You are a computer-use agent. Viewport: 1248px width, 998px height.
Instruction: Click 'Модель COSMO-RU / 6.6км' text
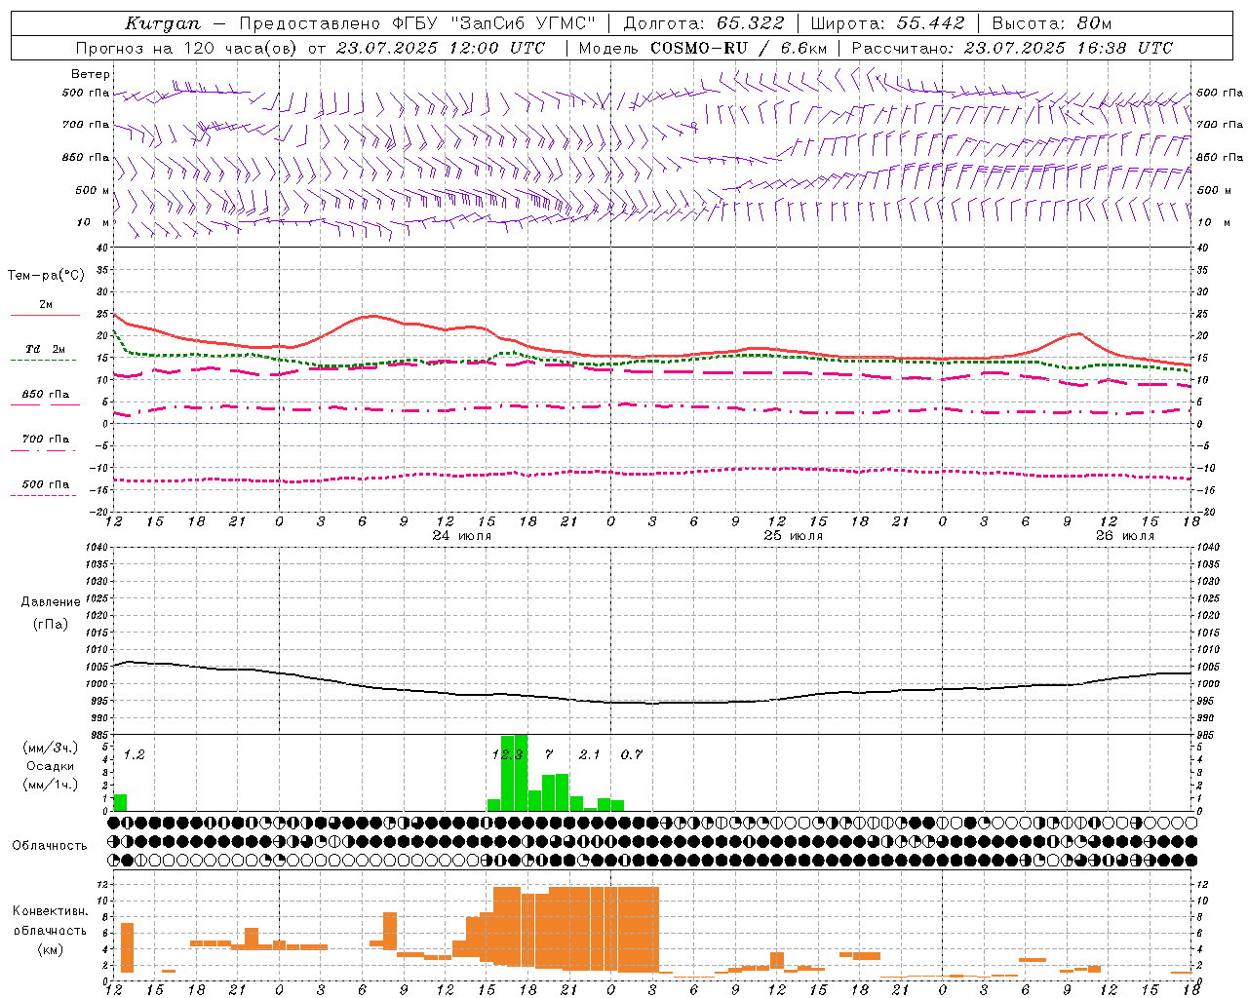pyautogui.click(x=703, y=48)
